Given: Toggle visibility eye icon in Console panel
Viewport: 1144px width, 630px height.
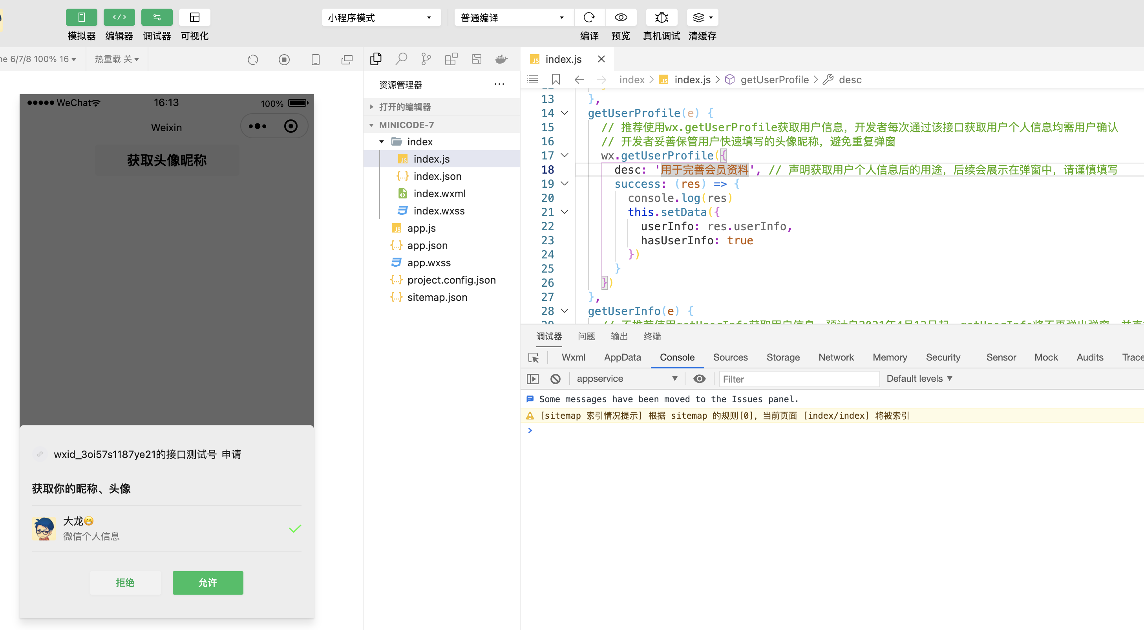Looking at the screenshot, I should [699, 379].
